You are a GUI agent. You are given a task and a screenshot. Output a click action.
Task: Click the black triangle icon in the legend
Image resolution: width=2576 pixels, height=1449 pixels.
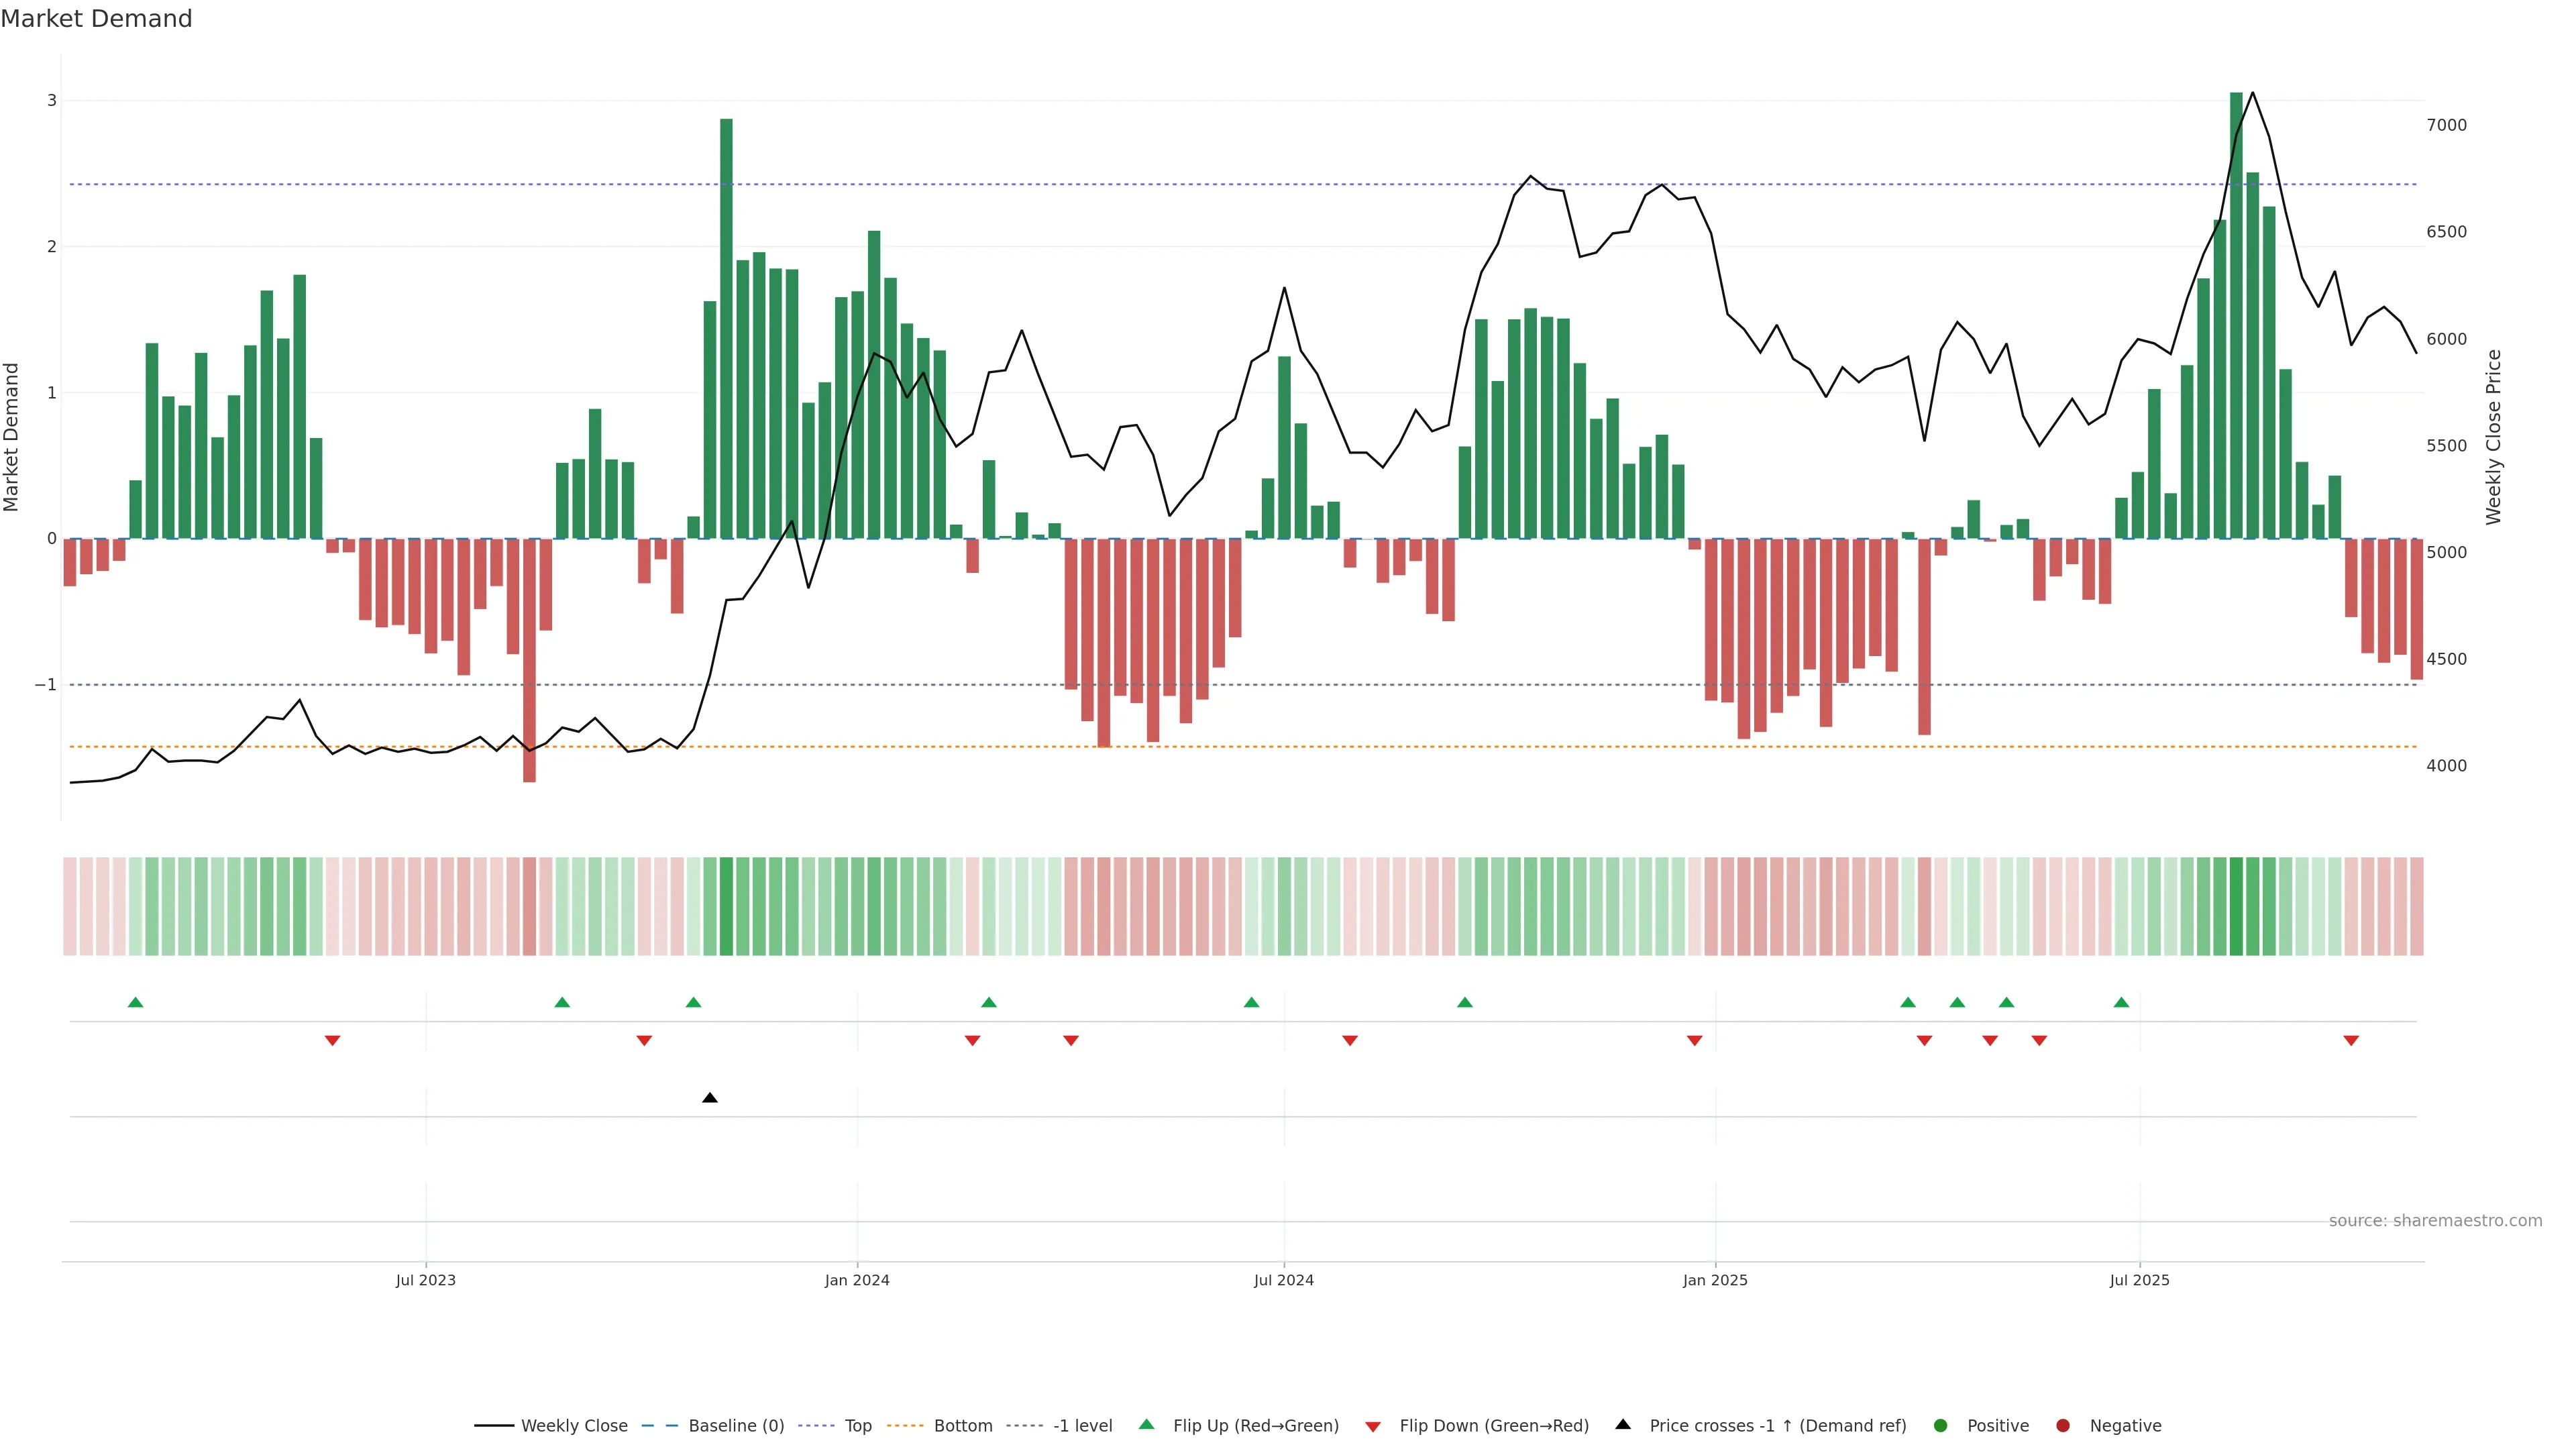1623,1424
